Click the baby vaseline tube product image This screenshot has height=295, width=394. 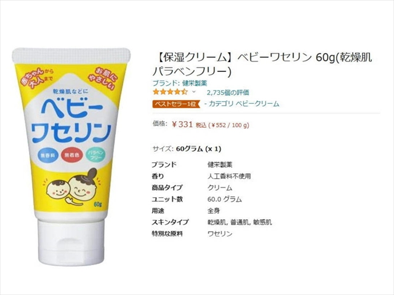pyautogui.click(x=71, y=157)
